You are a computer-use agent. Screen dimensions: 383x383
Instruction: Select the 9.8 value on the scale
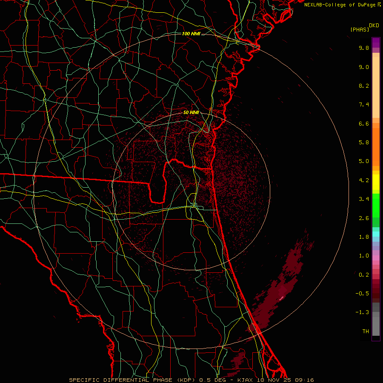click(x=364, y=48)
